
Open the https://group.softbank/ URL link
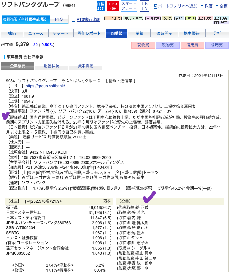tap(45, 86)
